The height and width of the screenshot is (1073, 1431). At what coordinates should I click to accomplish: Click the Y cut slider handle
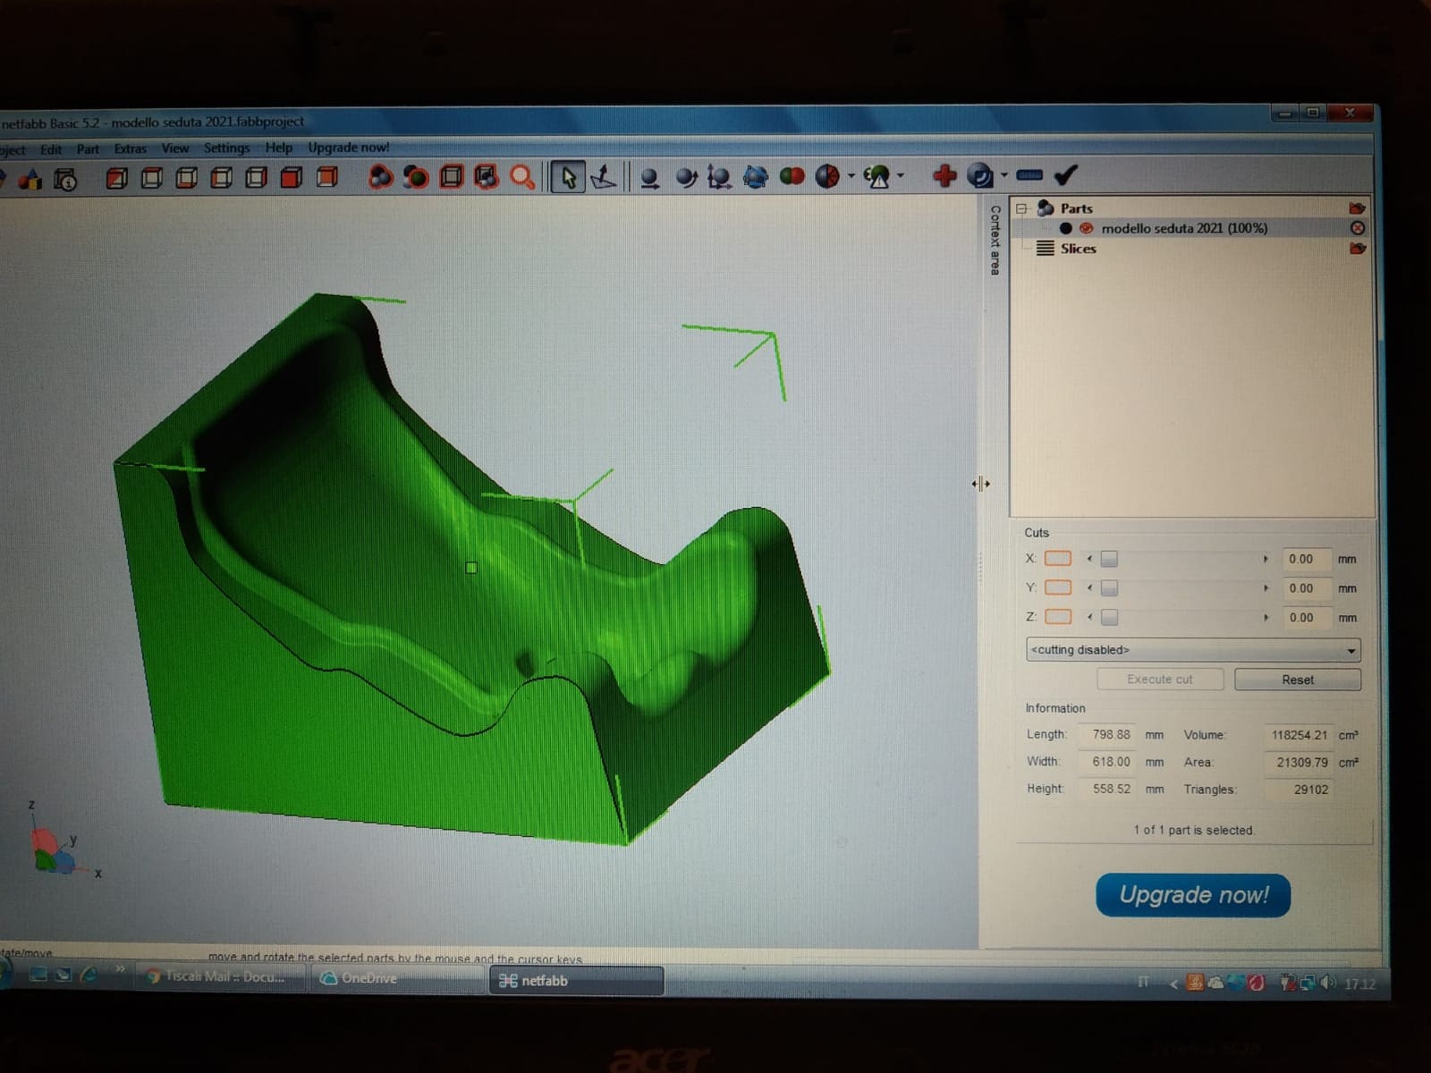click(x=1109, y=588)
